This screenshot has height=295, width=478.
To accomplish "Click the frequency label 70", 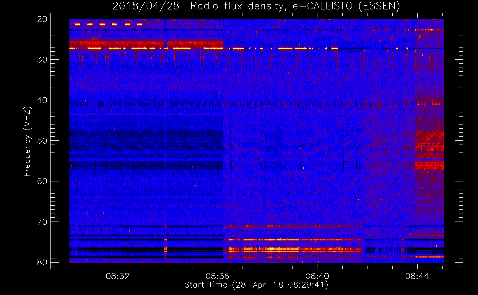I will click(42, 222).
